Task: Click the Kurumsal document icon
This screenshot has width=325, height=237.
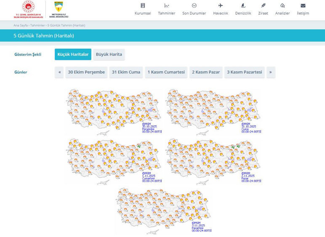Action: tap(143, 5)
